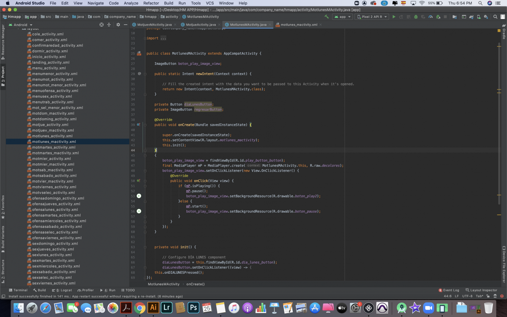Select motlunes_activity.xml in the project tree
Image resolution: width=507 pixels, height=317 pixels.
(x=52, y=136)
